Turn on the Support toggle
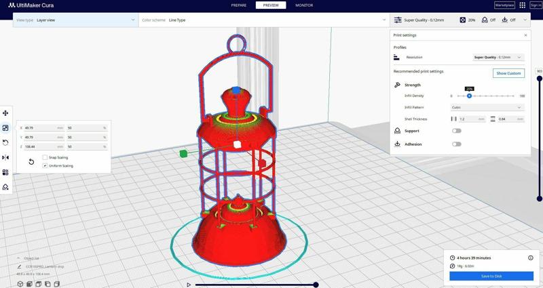The width and height of the screenshot is (543, 288). point(457,131)
